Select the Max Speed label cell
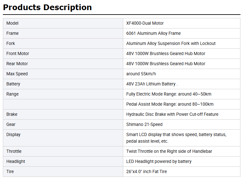This screenshot has height=180, width=243. tap(63, 74)
